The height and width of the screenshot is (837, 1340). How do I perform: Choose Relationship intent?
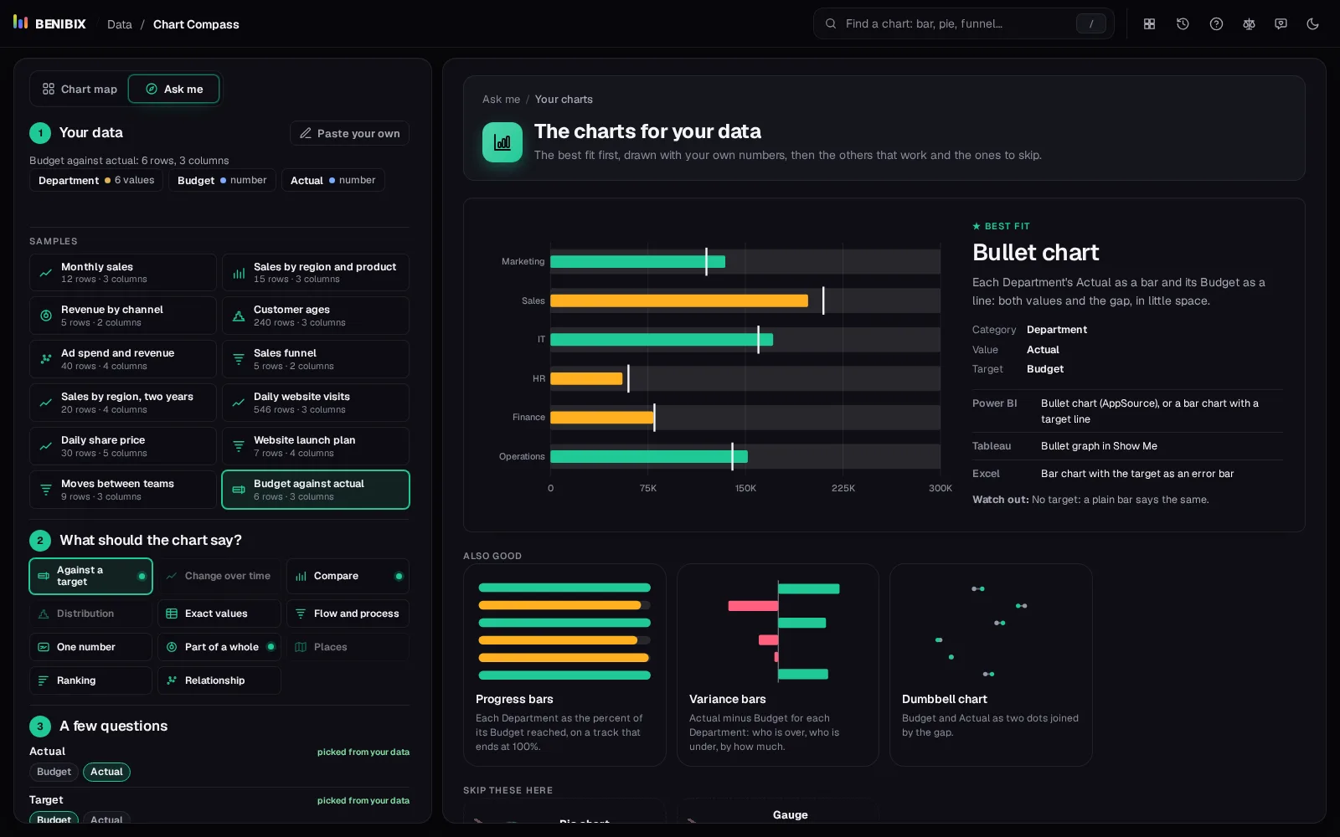pos(219,680)
